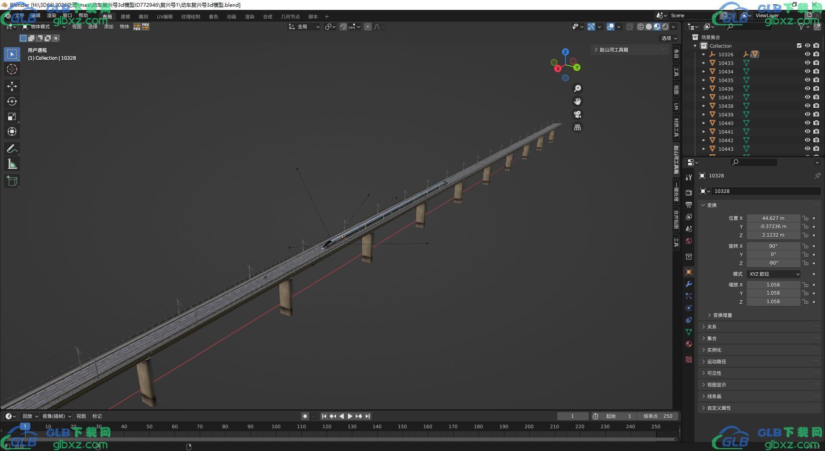Select the Add Cube tool

click(12, 181)
